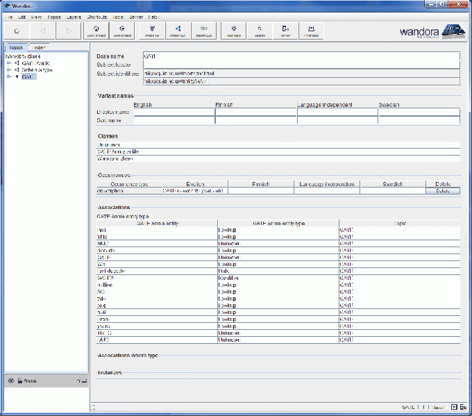Click the Open project toolbar icon
Image resolution: width=472 pixels, height=416 pixels.
pyautogui.click(x=95, y=30)
